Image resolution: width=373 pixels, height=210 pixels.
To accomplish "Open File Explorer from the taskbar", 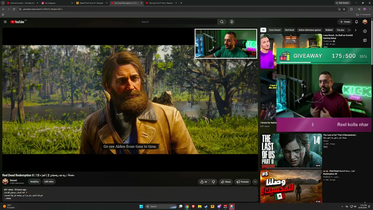I will pos(200,206).
